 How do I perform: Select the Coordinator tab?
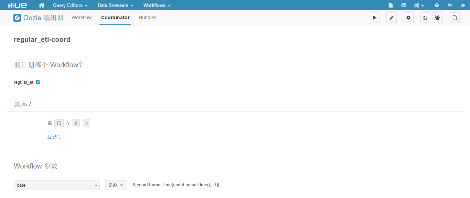(115, 18)
